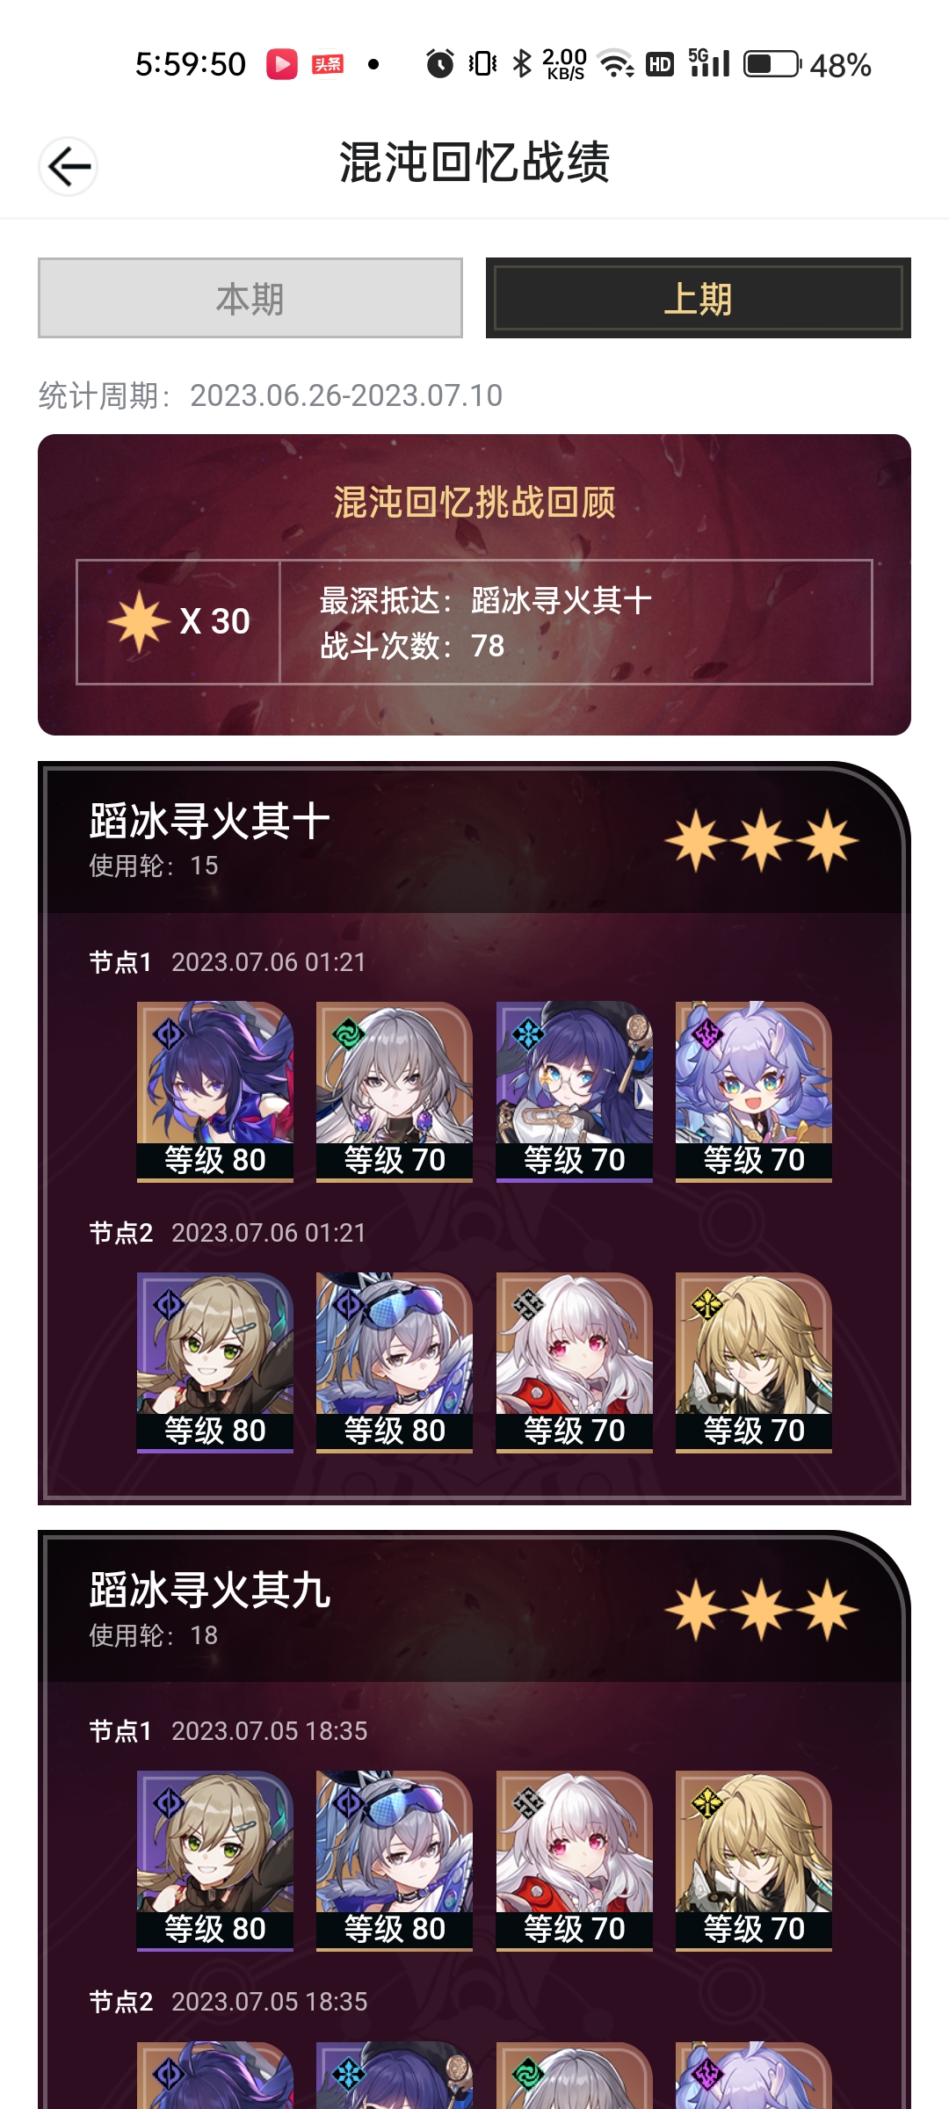949x2109 pixels.
Task: Tap the purple-haired lightning character, 等级 70
Action: (754, 1091)
